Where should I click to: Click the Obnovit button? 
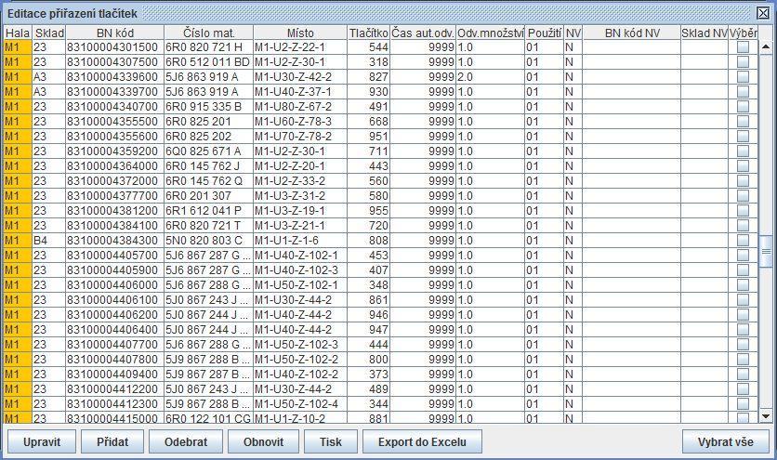click(x=263, y=441)
